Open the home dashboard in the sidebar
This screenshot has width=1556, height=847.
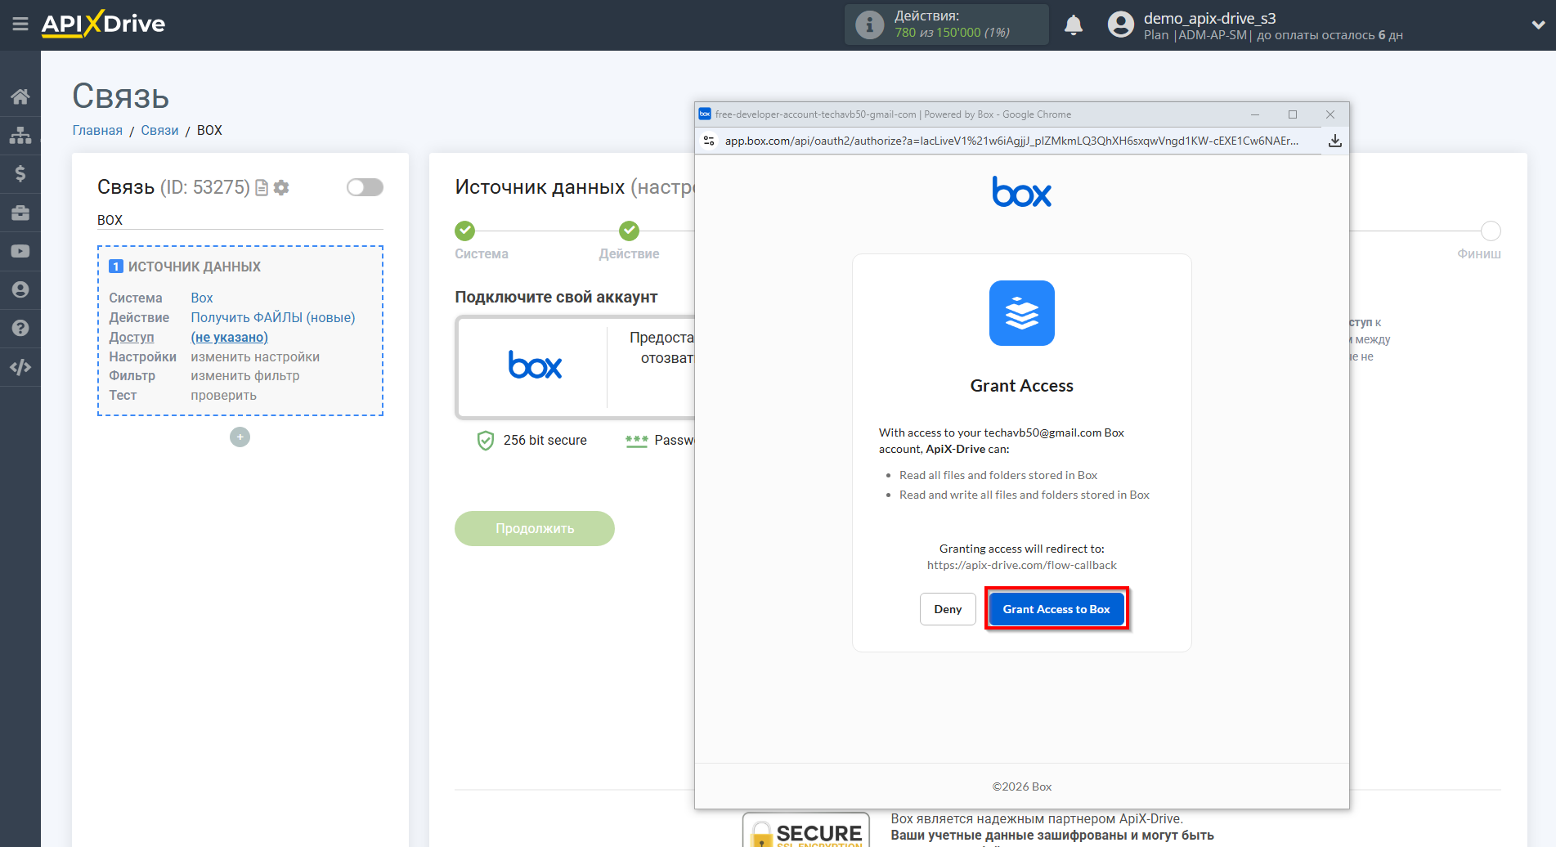coord(20,96)
